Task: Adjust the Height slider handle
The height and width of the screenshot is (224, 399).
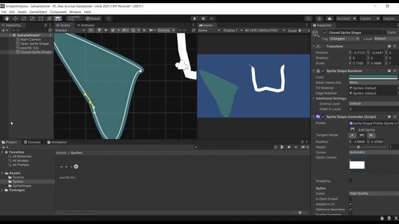Action: pos(358,147)
